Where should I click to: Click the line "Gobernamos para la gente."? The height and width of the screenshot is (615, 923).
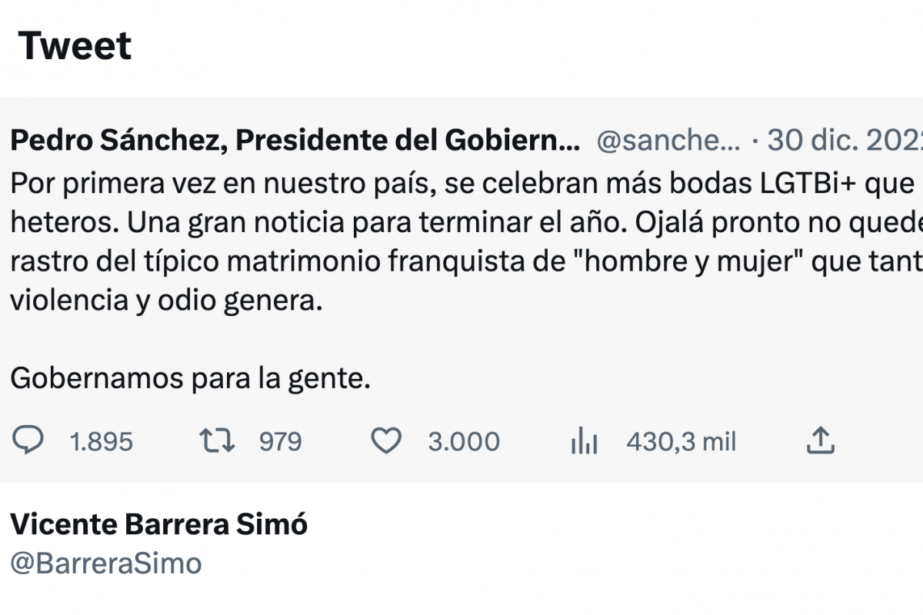tap(191, 378)
